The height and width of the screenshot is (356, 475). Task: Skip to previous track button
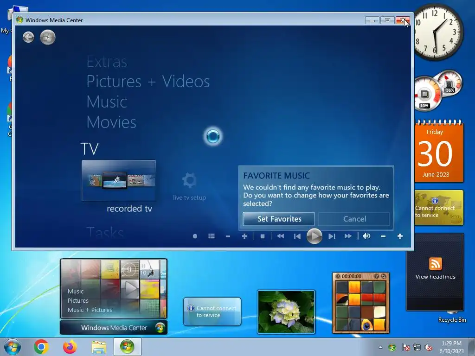pyautogui.click(x=297, y=236)
